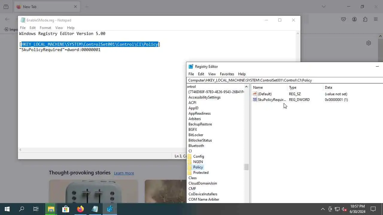Select the ACPI key
The width and height of the screenshot is (383, 215).
click(x=192, y=103)
